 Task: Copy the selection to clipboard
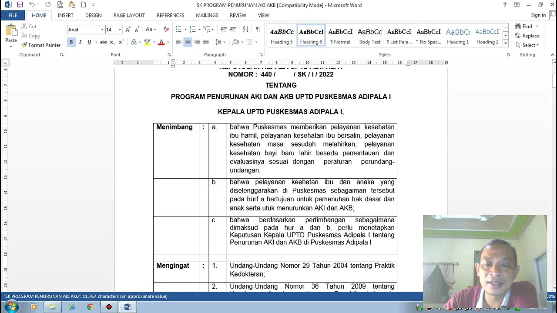click(30, 36)
